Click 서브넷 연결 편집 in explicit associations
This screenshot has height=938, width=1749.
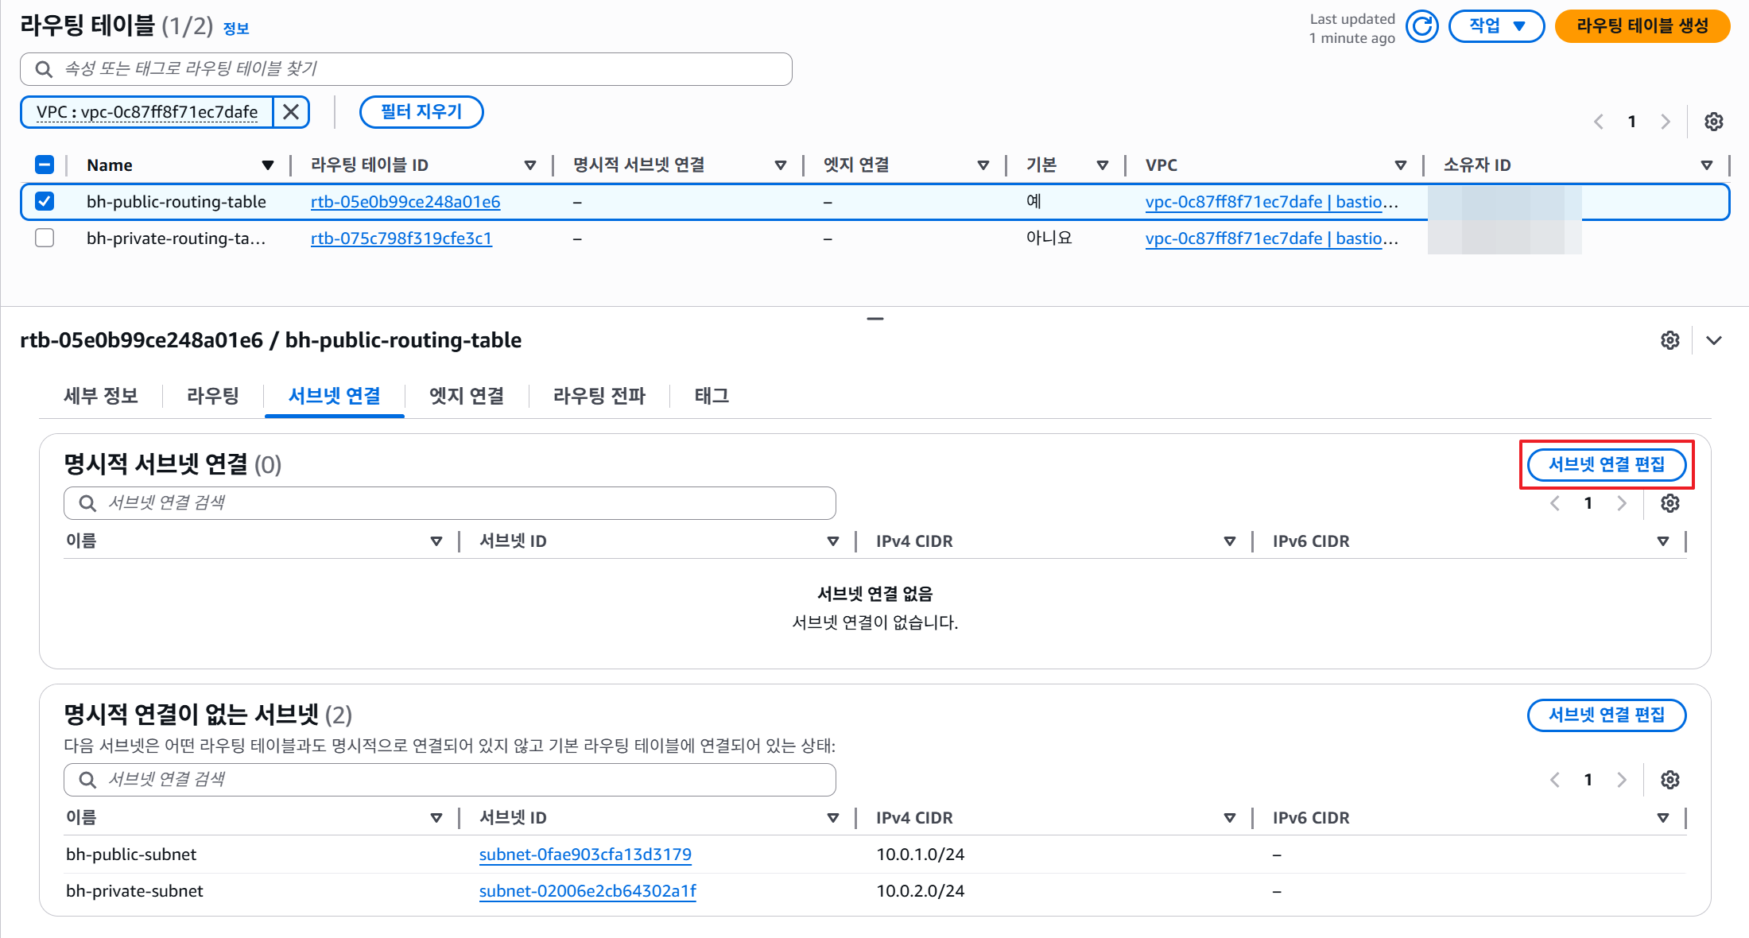(1606, 465)
